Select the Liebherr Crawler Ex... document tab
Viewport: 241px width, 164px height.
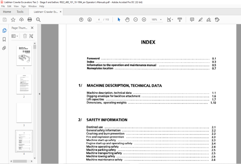[46, 12]
